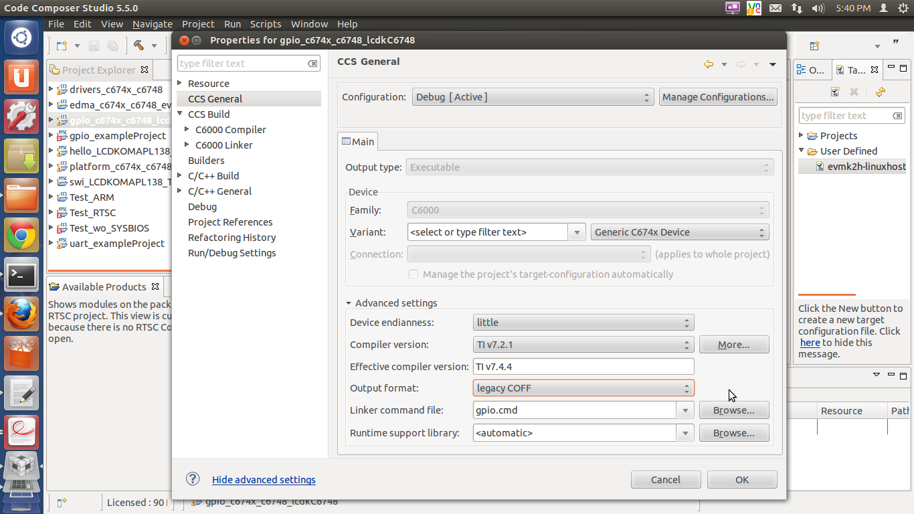
Task: Open the Output format dropdown
Action: pyautogui.click(x=583, y=388)
